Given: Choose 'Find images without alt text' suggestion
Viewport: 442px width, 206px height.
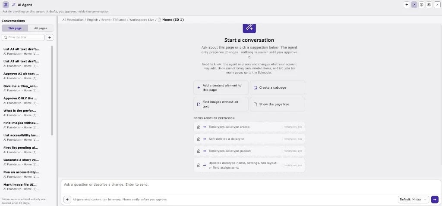Looking at the screenshot, I should tap(221, 104).
